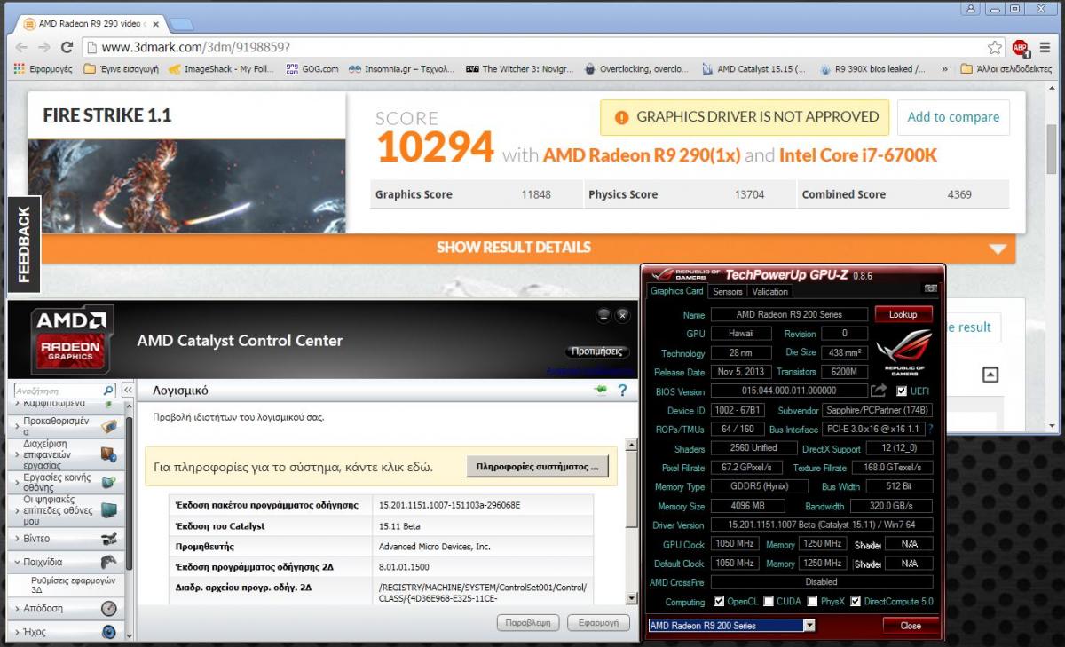1065x647 pixels.
Task: Expand the Ήχος category
Action: click(x=18, y=632)
